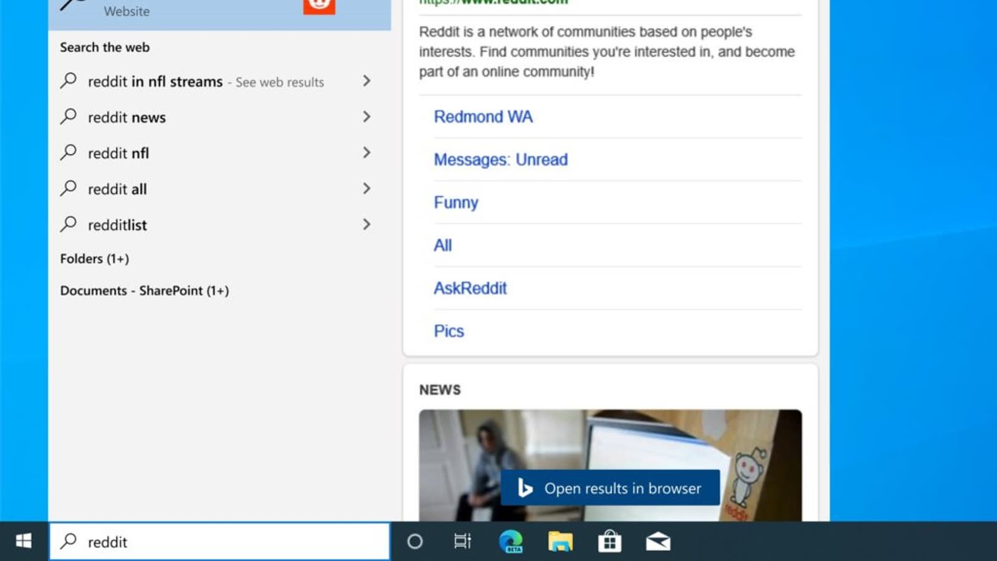Open the 'AskReddit' link
The image size is (997, 561).
coord(470,288)
